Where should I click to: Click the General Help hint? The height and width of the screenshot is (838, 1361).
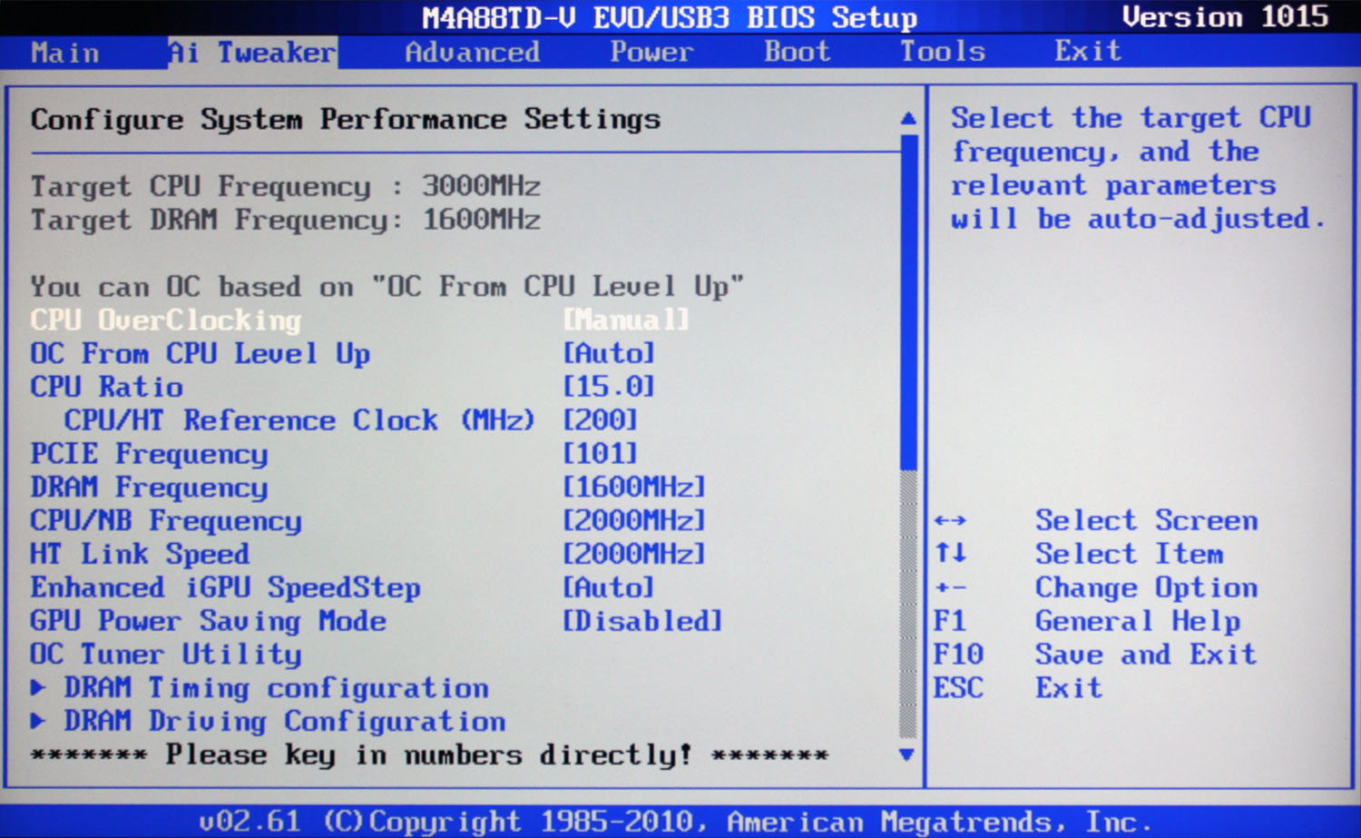coord(1138,622)
